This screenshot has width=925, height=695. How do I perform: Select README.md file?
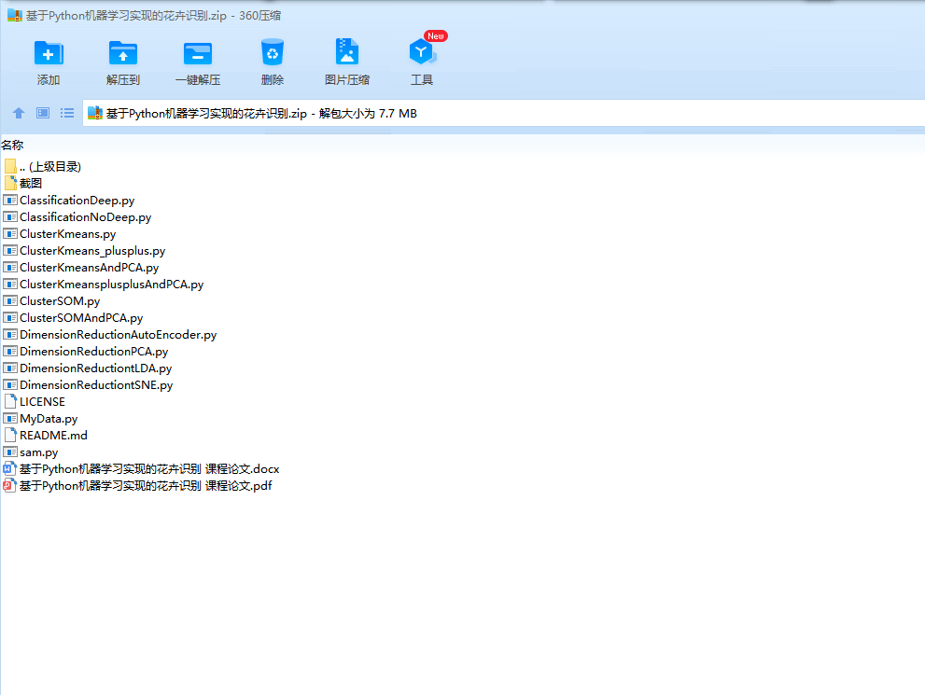(46, 436)
